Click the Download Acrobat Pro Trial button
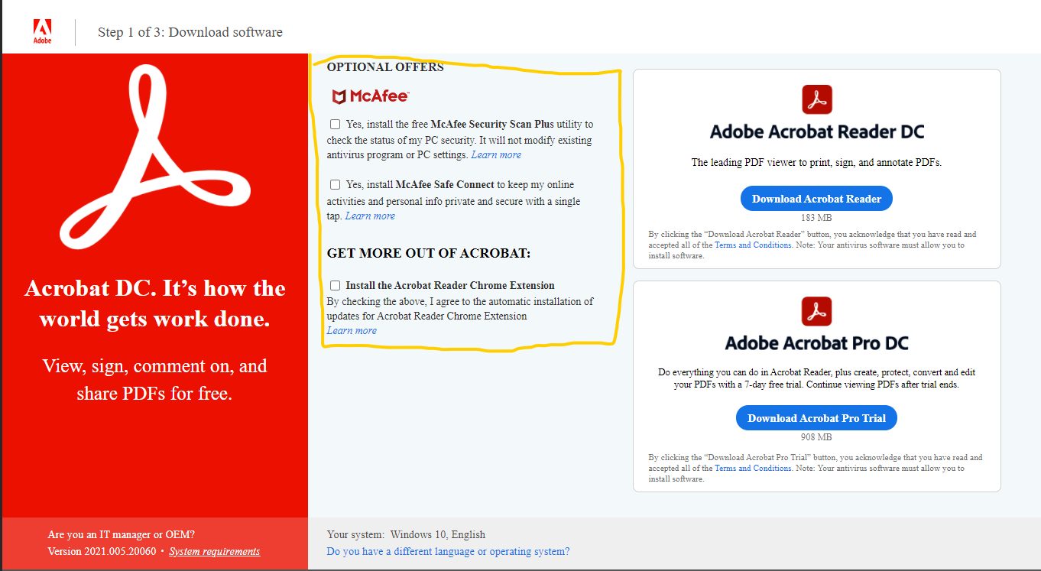 tap(816, 418)
